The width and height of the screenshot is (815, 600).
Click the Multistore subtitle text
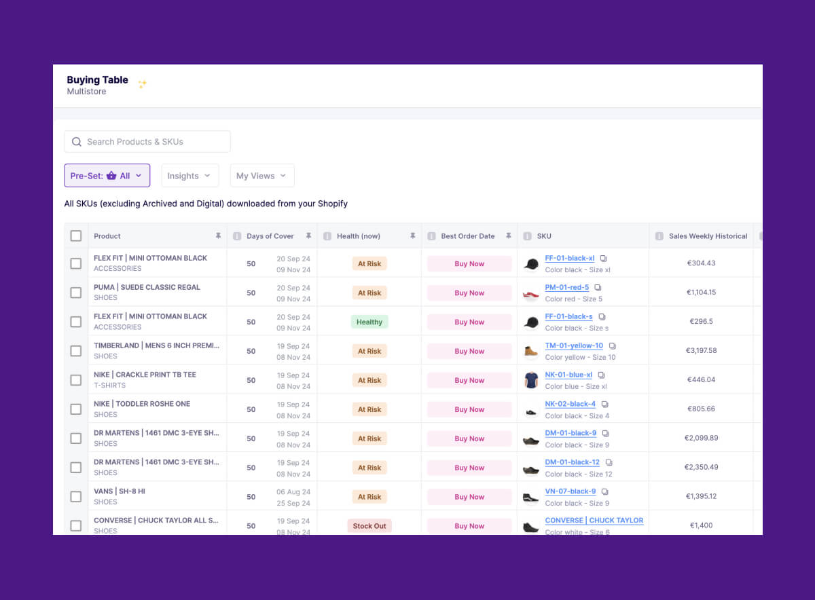86,92
